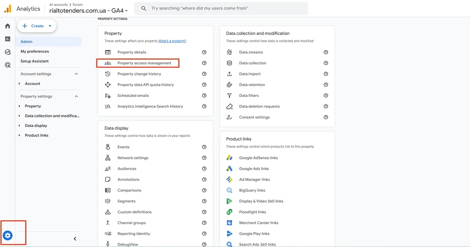This screenshot has height=247, width=470.
Task: Click help icon beside Audiences
Action: (x=204, y=169)
